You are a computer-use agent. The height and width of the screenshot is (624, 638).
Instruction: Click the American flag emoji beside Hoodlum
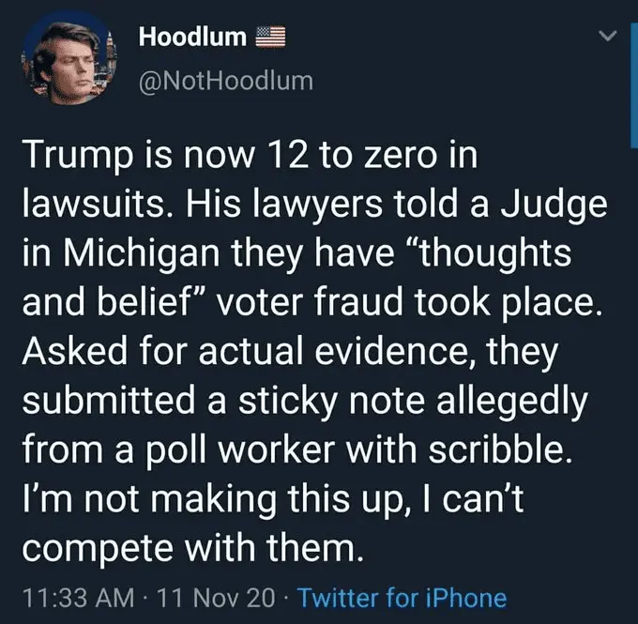click(x=270, y=38)
